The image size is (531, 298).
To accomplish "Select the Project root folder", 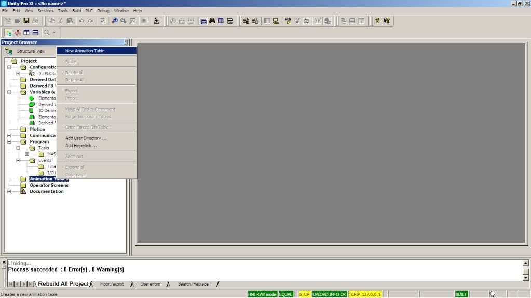I will coord(29,61).
